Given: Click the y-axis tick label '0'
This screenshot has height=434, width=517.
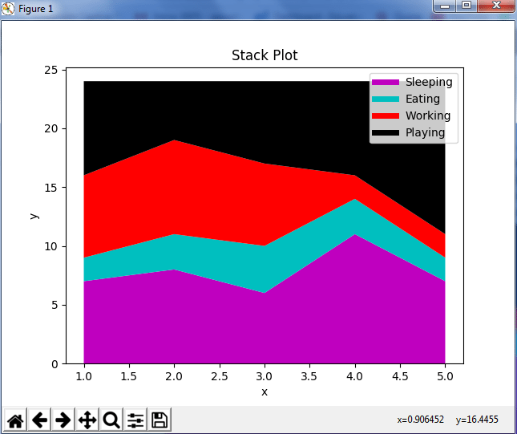Looking at the screenshot, I should click(x=55, y=364).
